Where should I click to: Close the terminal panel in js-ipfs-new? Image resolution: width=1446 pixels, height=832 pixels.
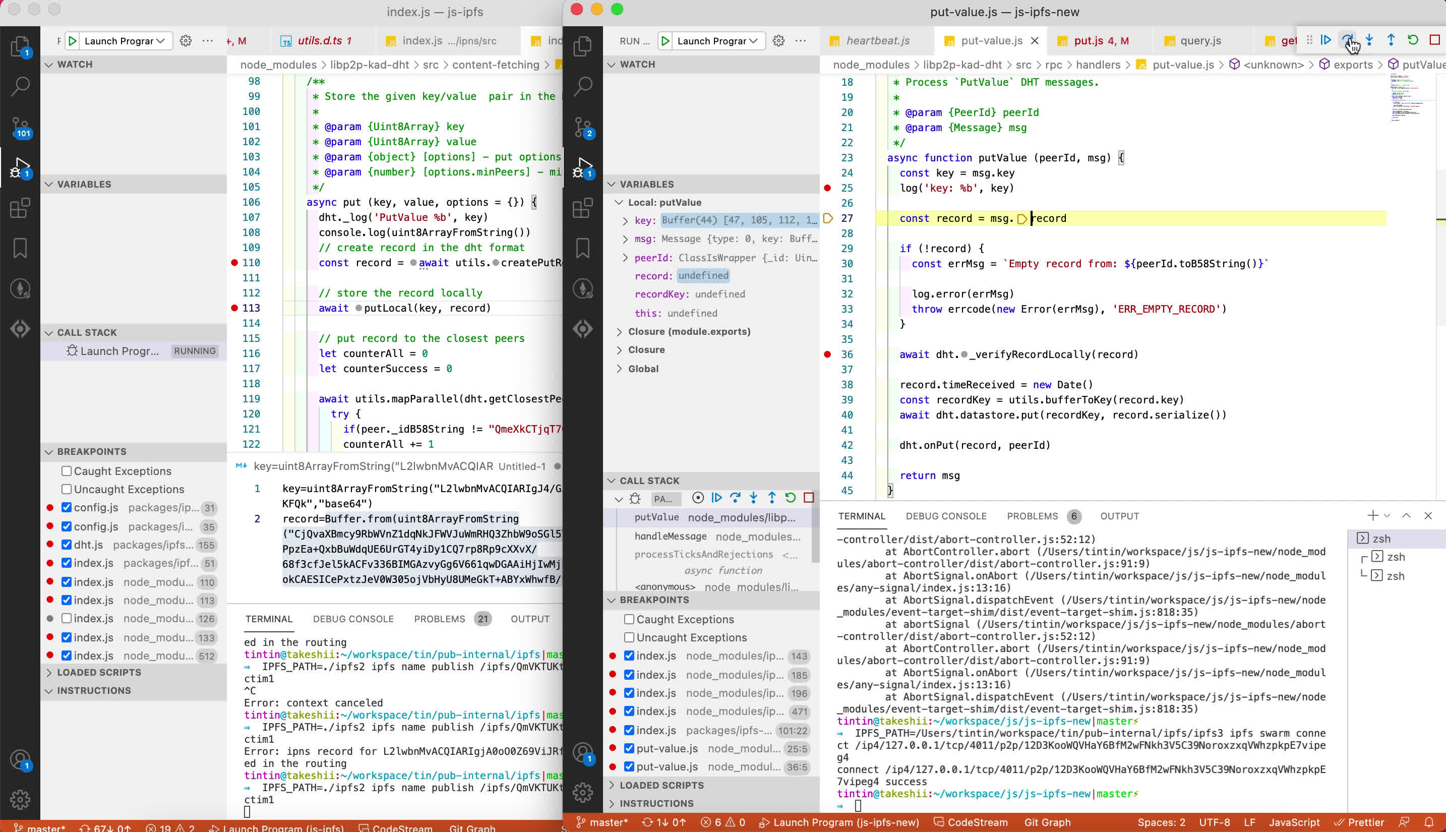(1428, 515)
